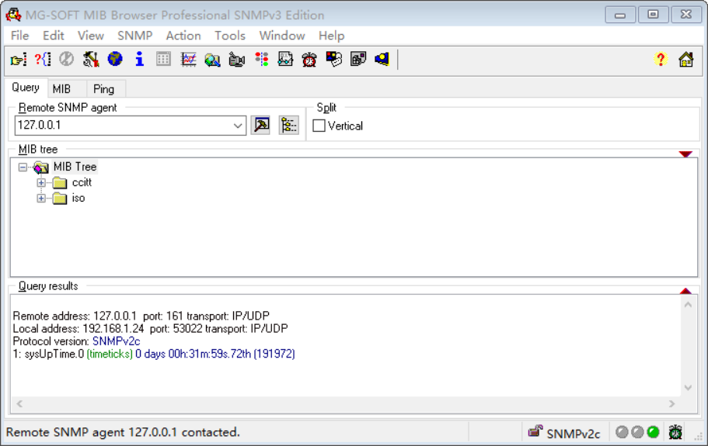Click the Contact remote SNMP agent toolbar icon
This screenshot has width=708, height=446.
point(19,60)
